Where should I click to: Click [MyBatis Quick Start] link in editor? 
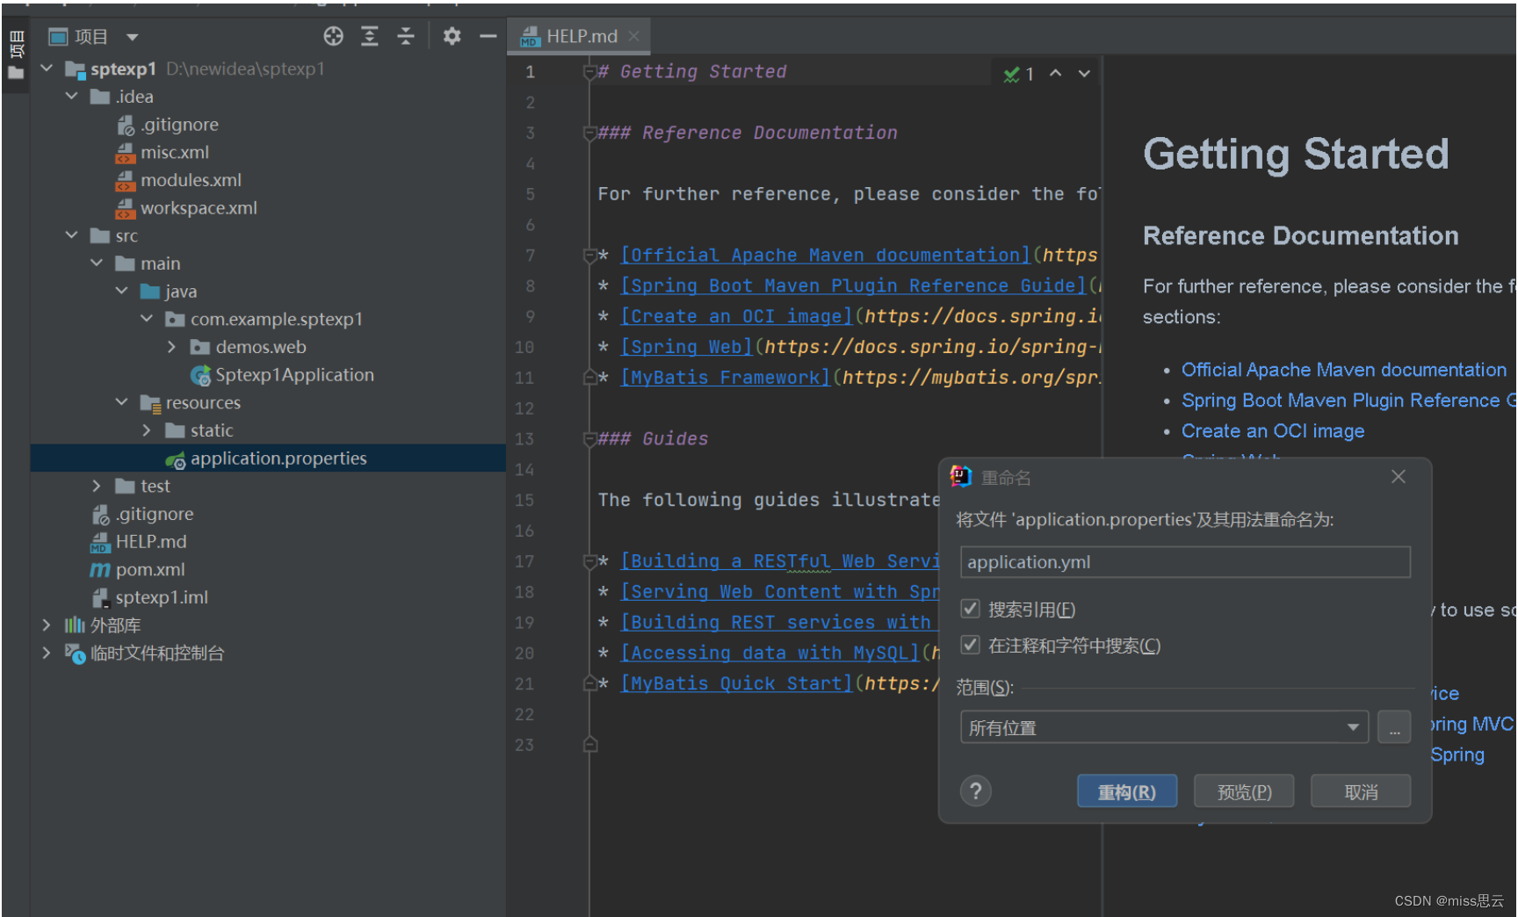pos(736,683)
